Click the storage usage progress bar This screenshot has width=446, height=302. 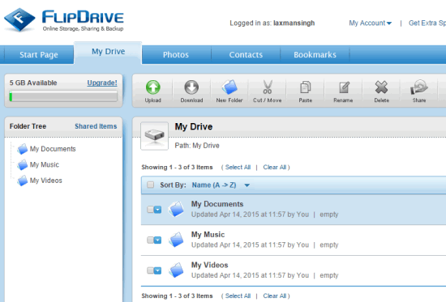click(63, 96)
